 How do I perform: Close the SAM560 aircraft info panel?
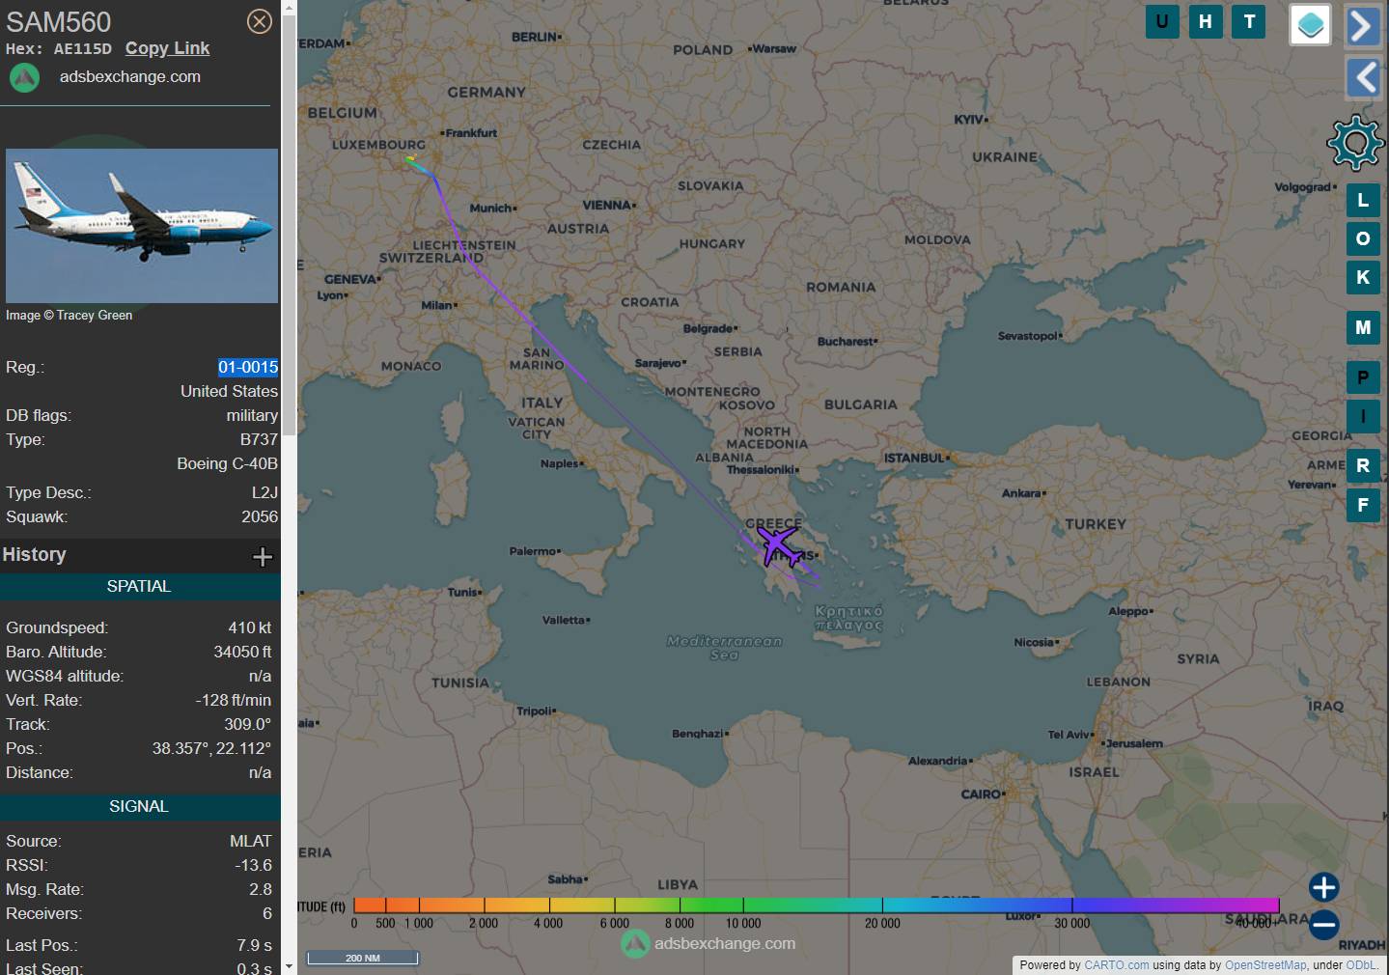[260, 21]
